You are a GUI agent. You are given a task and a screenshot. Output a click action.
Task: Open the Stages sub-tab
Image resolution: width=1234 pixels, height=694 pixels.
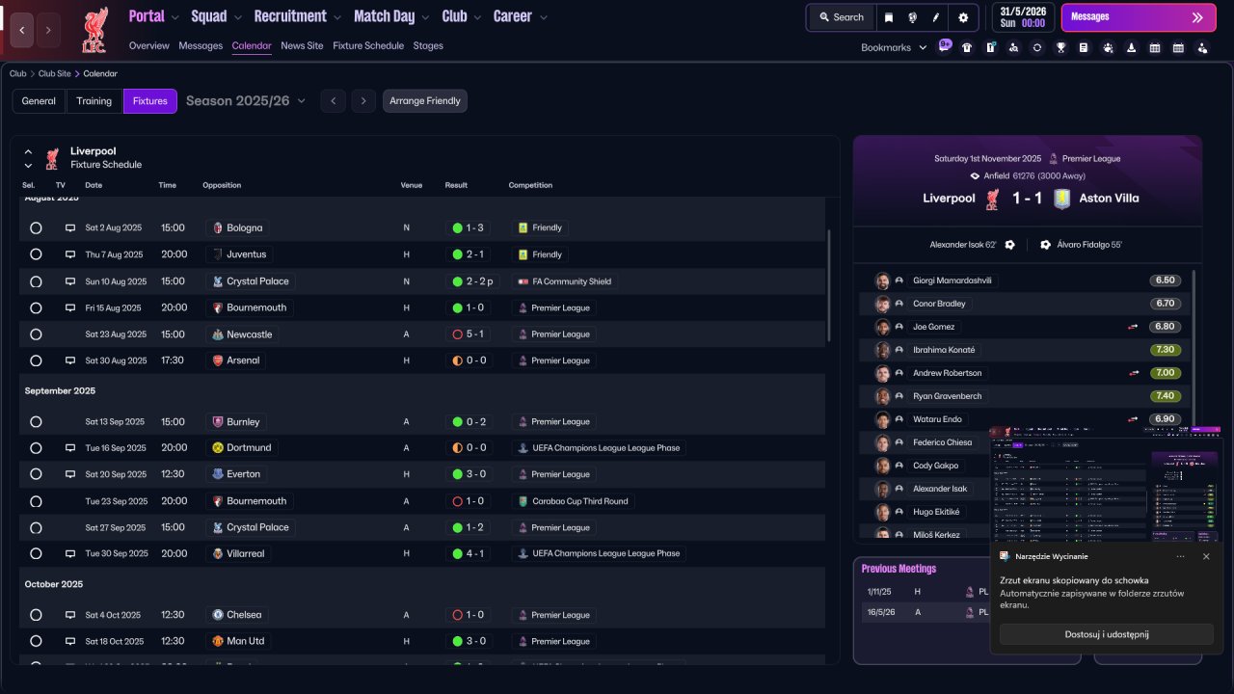point(428,45)
